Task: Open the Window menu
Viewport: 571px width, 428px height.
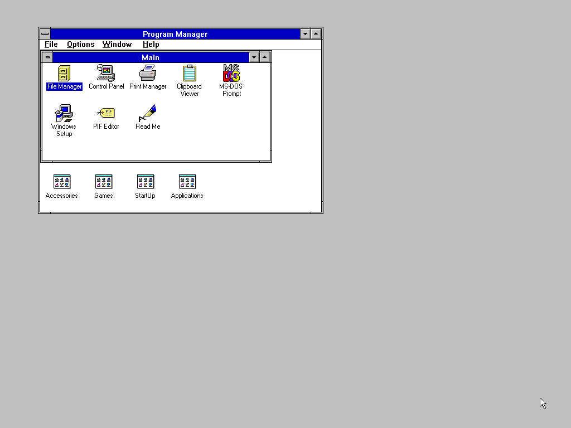Action: click(117, 45)
